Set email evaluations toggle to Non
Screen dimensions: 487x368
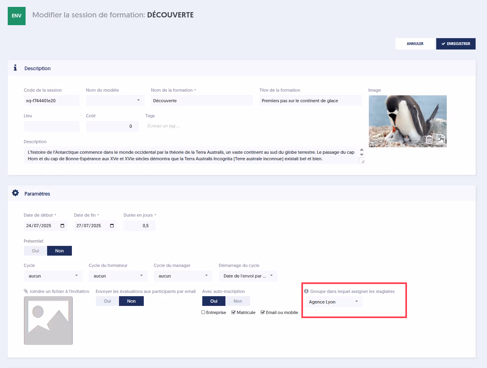131,301
